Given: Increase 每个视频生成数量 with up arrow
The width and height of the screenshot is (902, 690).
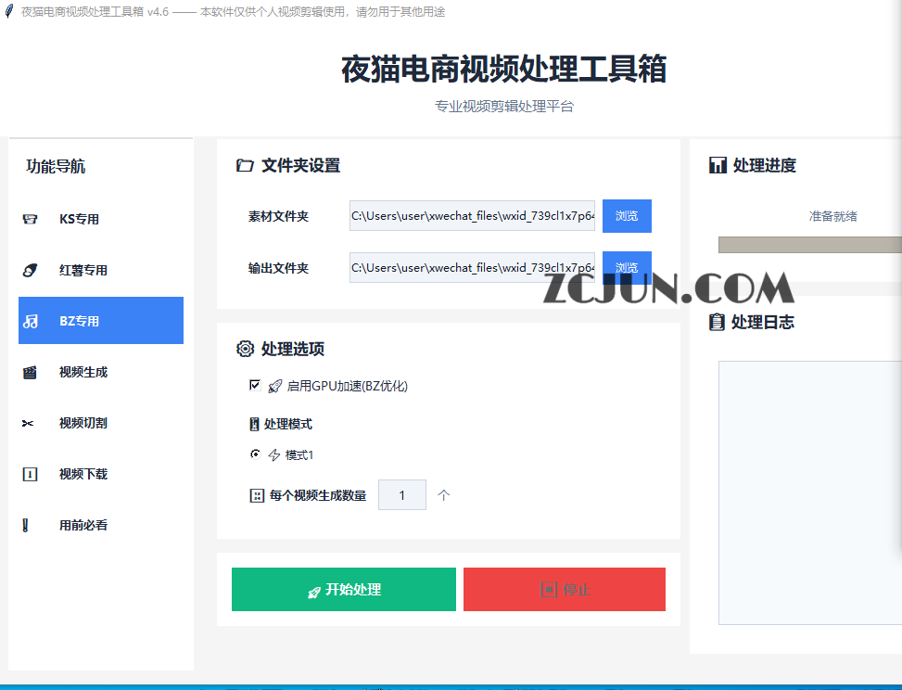Looking at the screenshot, I should coord(443,495).
